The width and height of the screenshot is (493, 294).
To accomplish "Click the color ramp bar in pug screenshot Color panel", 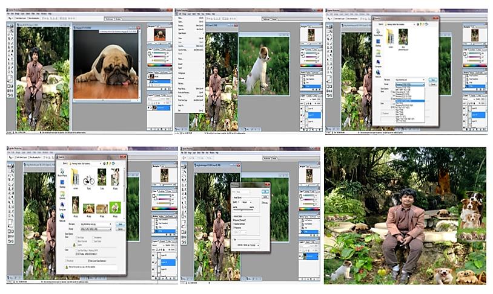I will click(159, 65).
